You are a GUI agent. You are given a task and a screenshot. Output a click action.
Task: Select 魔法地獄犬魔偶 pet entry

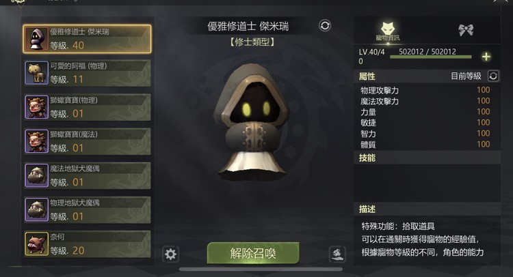point(87,175)
